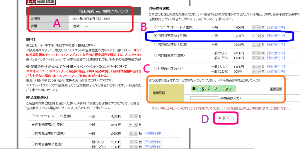The image size is (300, 149).
Task: Select 内野指定席A radio on left page
Action: 33,125
